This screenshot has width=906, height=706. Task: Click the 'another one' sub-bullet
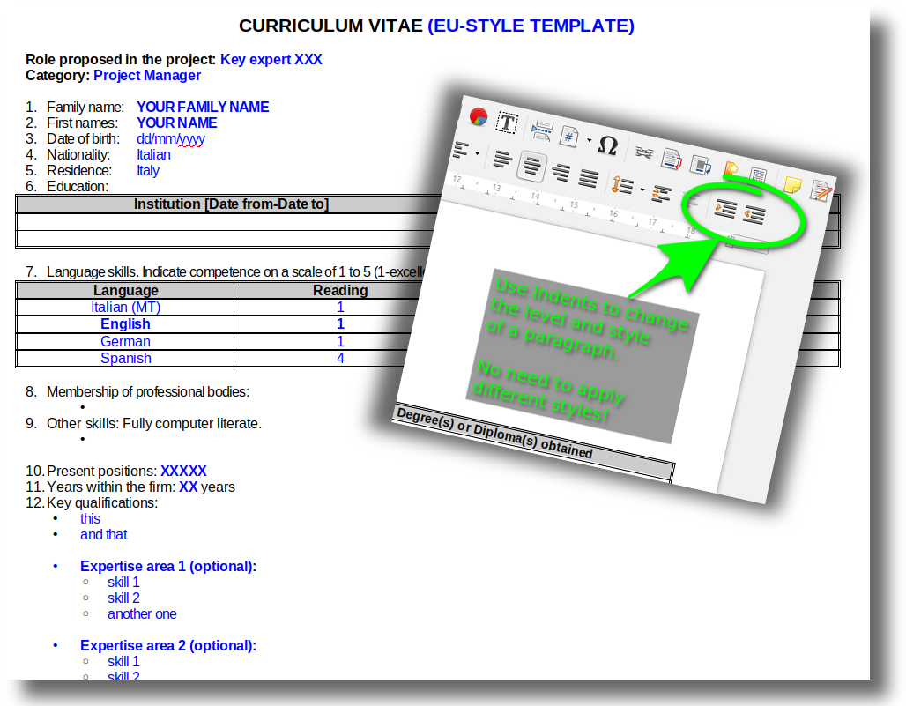pos(142,614)
